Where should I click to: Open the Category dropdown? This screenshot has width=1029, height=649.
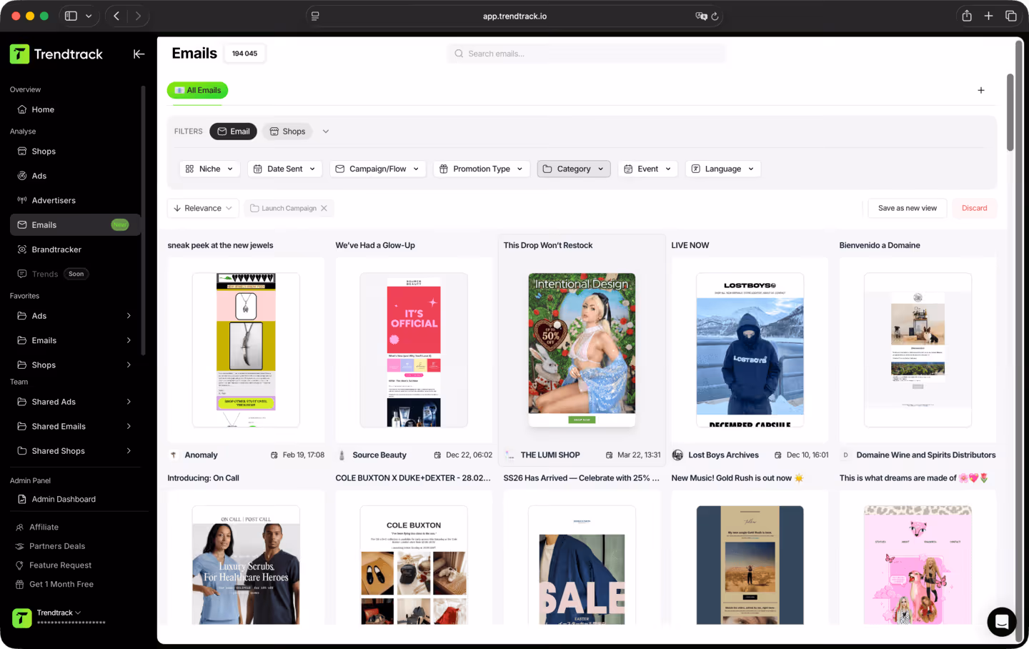574,169
